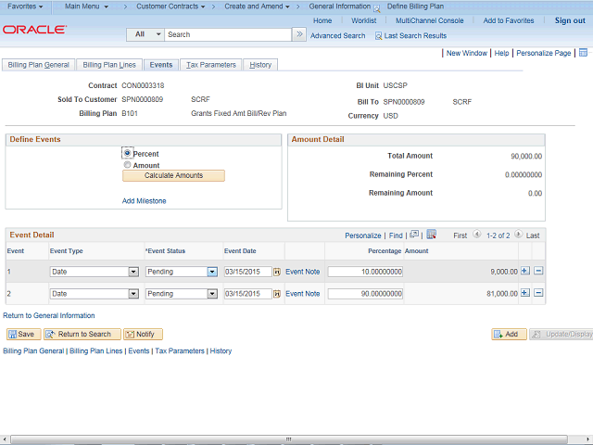The width and height of the screenshot is (593, 445).
Task: Download Event Detail grid to spreadsheet icon
Action: coord(431,235)
